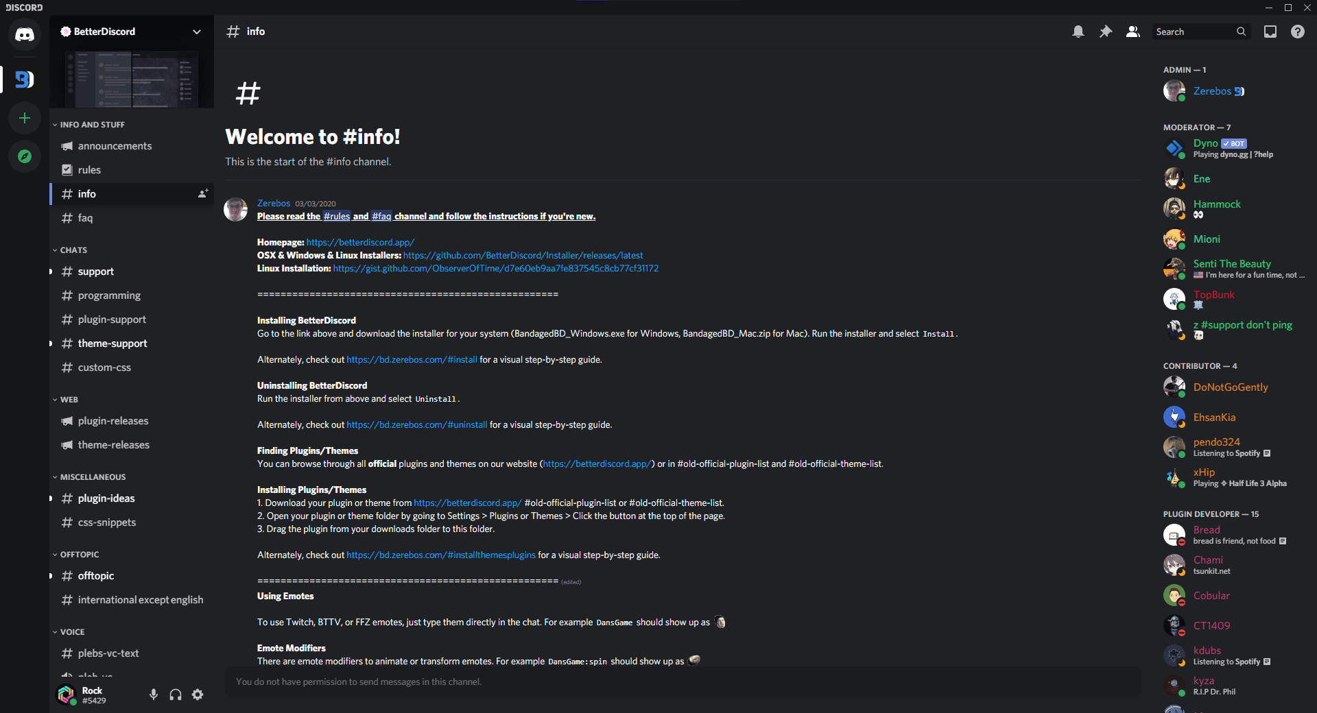The height and width of the screenshot is (713, 1317).
Task: Open notification settings bell icon
Action: 1078,32
